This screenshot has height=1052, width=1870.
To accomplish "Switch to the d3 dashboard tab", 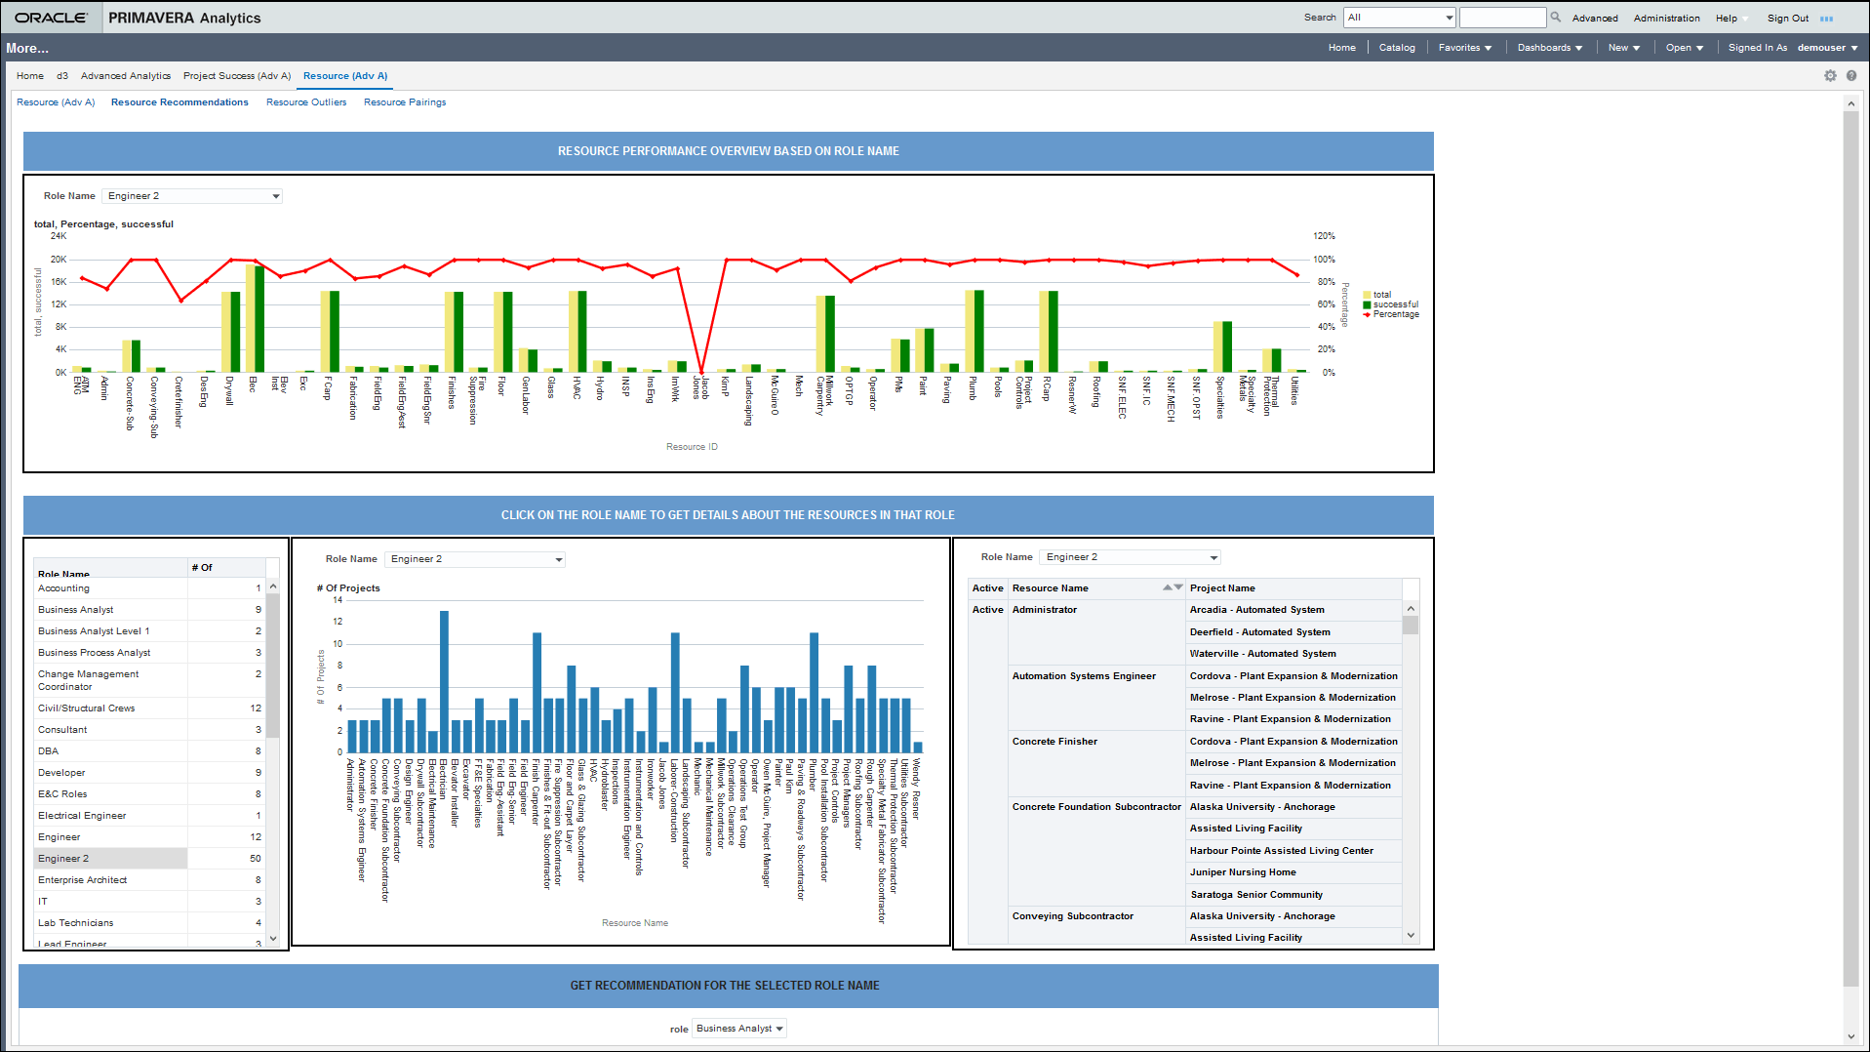I will pyautogui.click(x=62, y=76).
